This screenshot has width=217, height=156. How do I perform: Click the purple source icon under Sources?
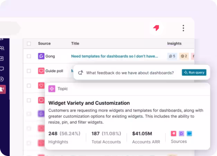(181, 133)
